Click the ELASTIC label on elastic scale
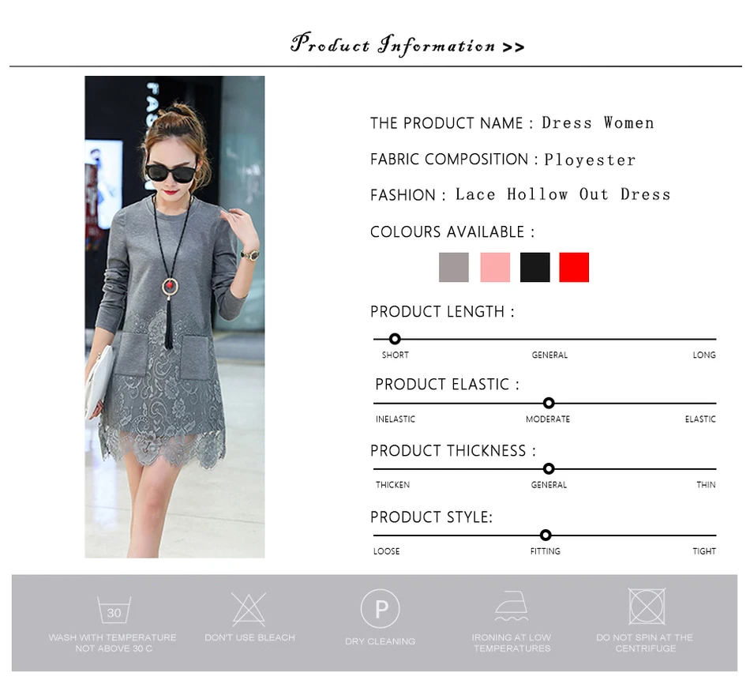Image resolution: width=750 pixels, height=684 pixels. click(x=700, y=419)
